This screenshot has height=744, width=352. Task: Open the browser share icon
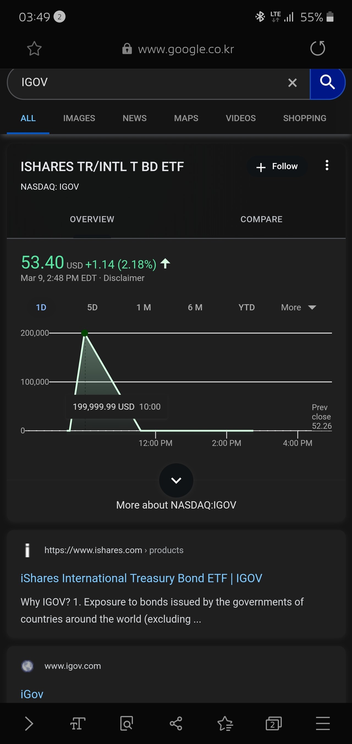tap(176, 724)
